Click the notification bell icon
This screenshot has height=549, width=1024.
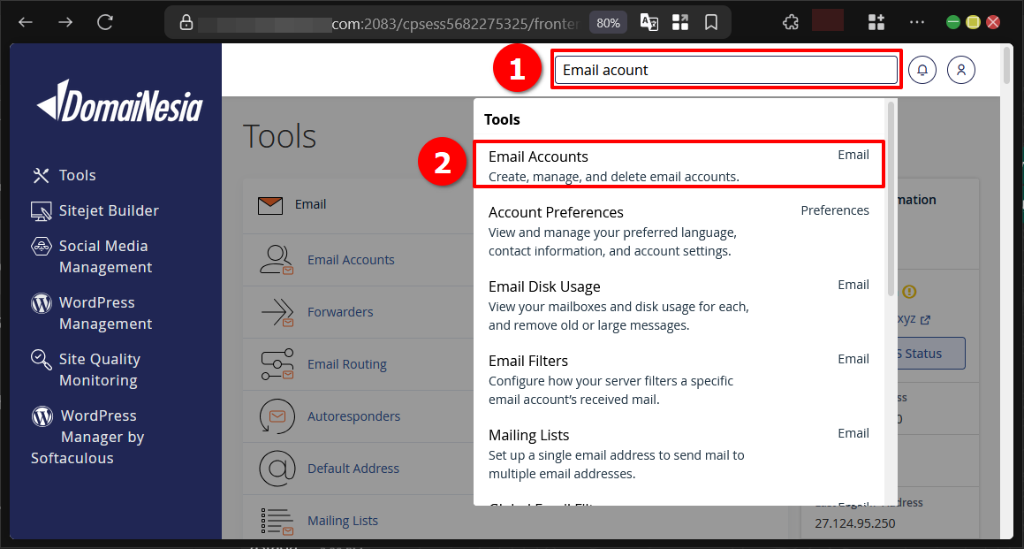click(922, 69)
